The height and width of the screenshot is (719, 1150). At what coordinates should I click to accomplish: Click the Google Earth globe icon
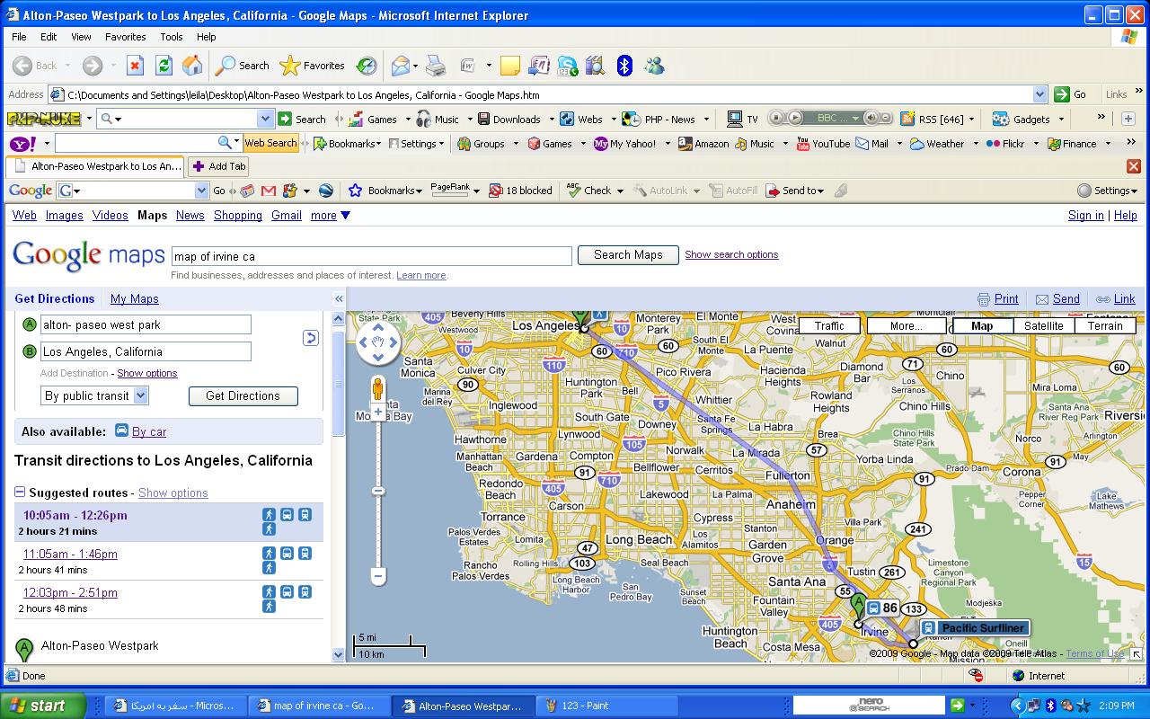pos(326,191)
